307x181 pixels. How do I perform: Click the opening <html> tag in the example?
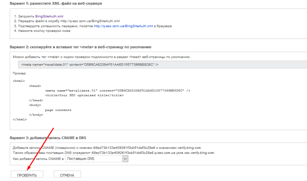click(19, 81)
